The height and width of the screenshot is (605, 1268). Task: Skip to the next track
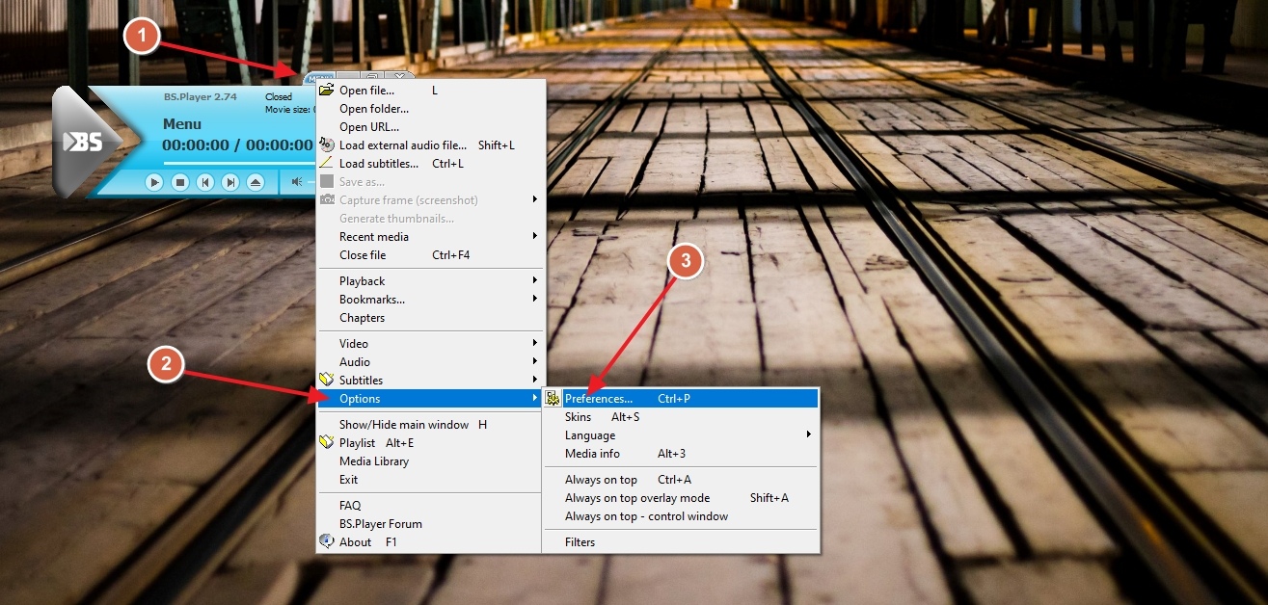coord(229,181)
